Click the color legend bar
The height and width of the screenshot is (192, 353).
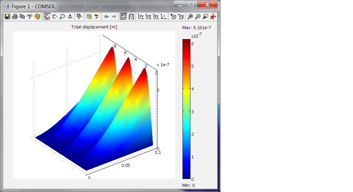pyautogui.click(x=186, y=109)
